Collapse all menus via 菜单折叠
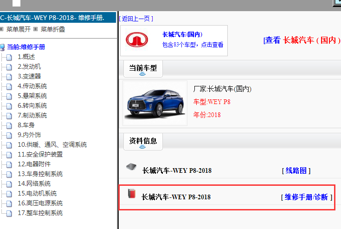 (53, 29)
